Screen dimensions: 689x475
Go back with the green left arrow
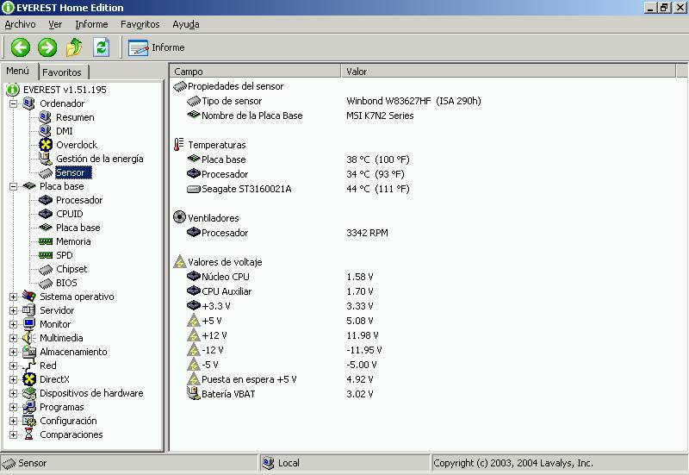(x=20, y=47)
